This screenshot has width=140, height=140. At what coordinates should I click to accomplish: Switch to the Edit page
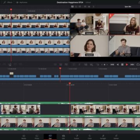[63, 137]
